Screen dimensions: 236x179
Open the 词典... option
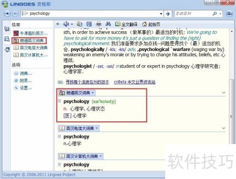point(23,74)
